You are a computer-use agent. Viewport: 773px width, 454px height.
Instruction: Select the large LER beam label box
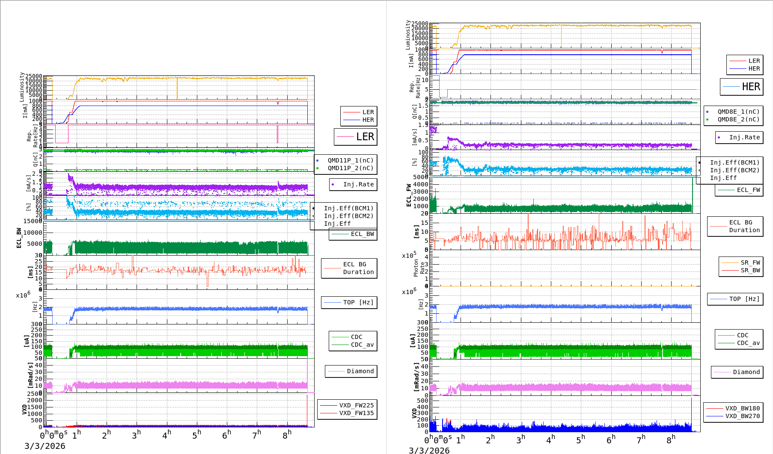356,137
